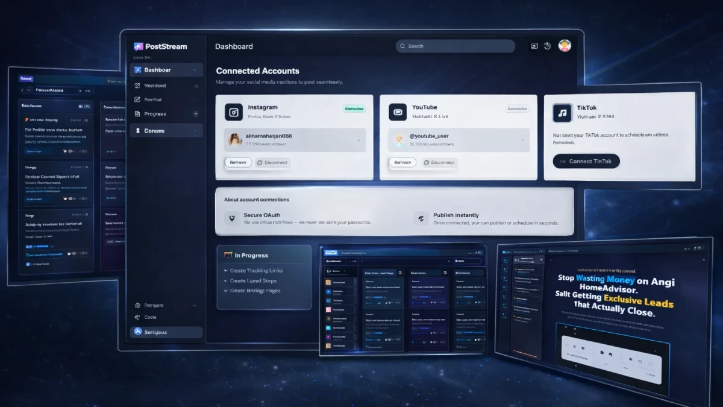Select the Bashboar item in the sidebar
The height and width of the screenshot is (407, 723).
166,70
